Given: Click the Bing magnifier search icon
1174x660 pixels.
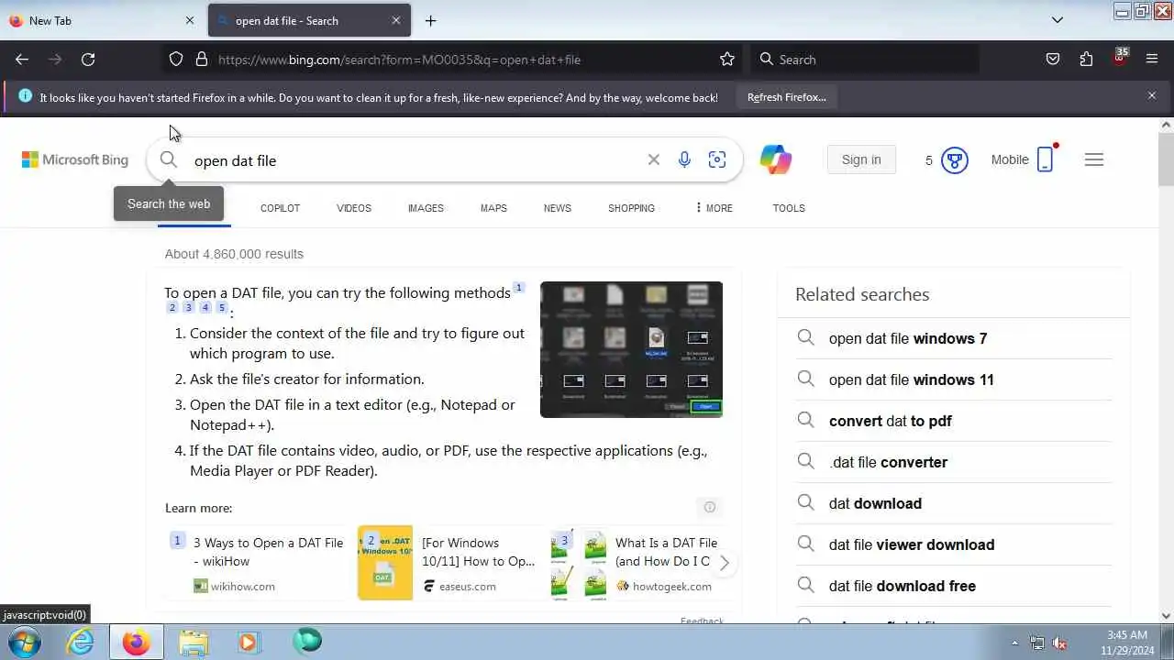Looking at the screenshot, I should coord(168,159).
